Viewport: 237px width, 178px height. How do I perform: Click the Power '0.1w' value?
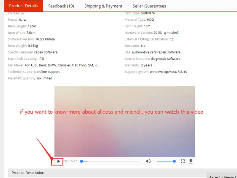pos(23,20)
